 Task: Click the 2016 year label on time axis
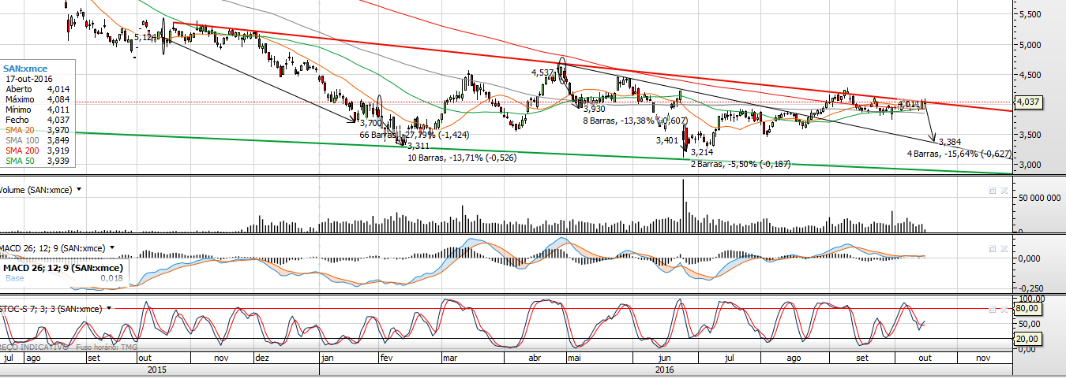click(x=664, y=369)
